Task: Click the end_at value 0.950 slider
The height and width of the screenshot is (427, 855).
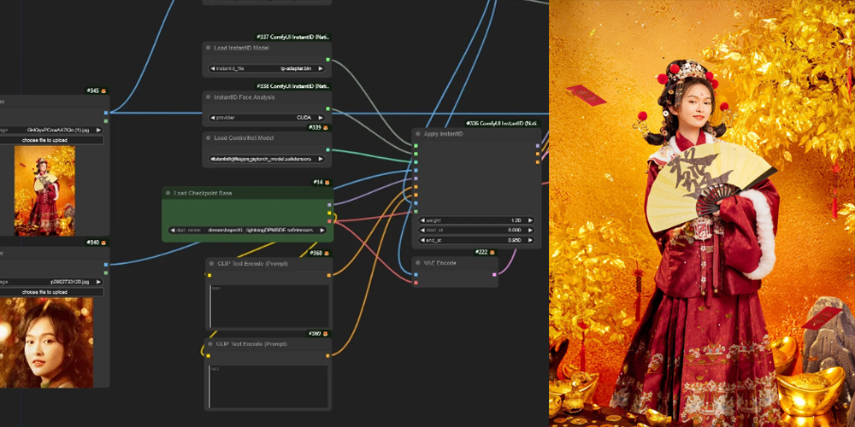Action: pos(476,240)
